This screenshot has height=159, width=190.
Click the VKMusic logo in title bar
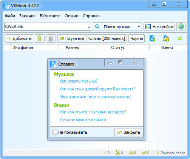[6, 6]
